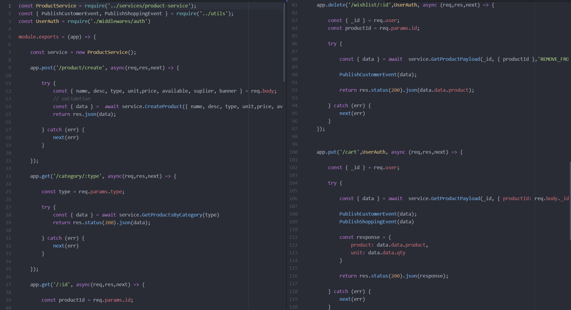Screen dimensions: 571x310
Task: Click line number 98 in right gutter
Action: [x=295, y=136]
